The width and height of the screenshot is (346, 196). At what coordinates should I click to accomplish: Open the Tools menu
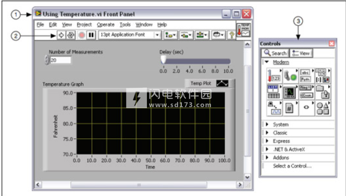point(125,24)
